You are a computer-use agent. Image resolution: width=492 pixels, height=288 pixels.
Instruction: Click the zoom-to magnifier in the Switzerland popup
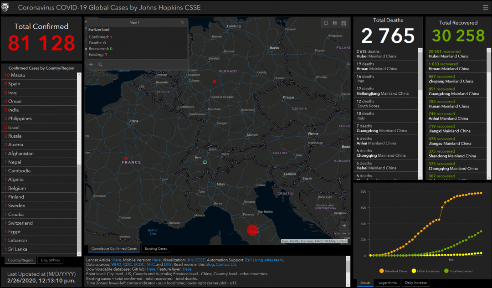[100, 64]
